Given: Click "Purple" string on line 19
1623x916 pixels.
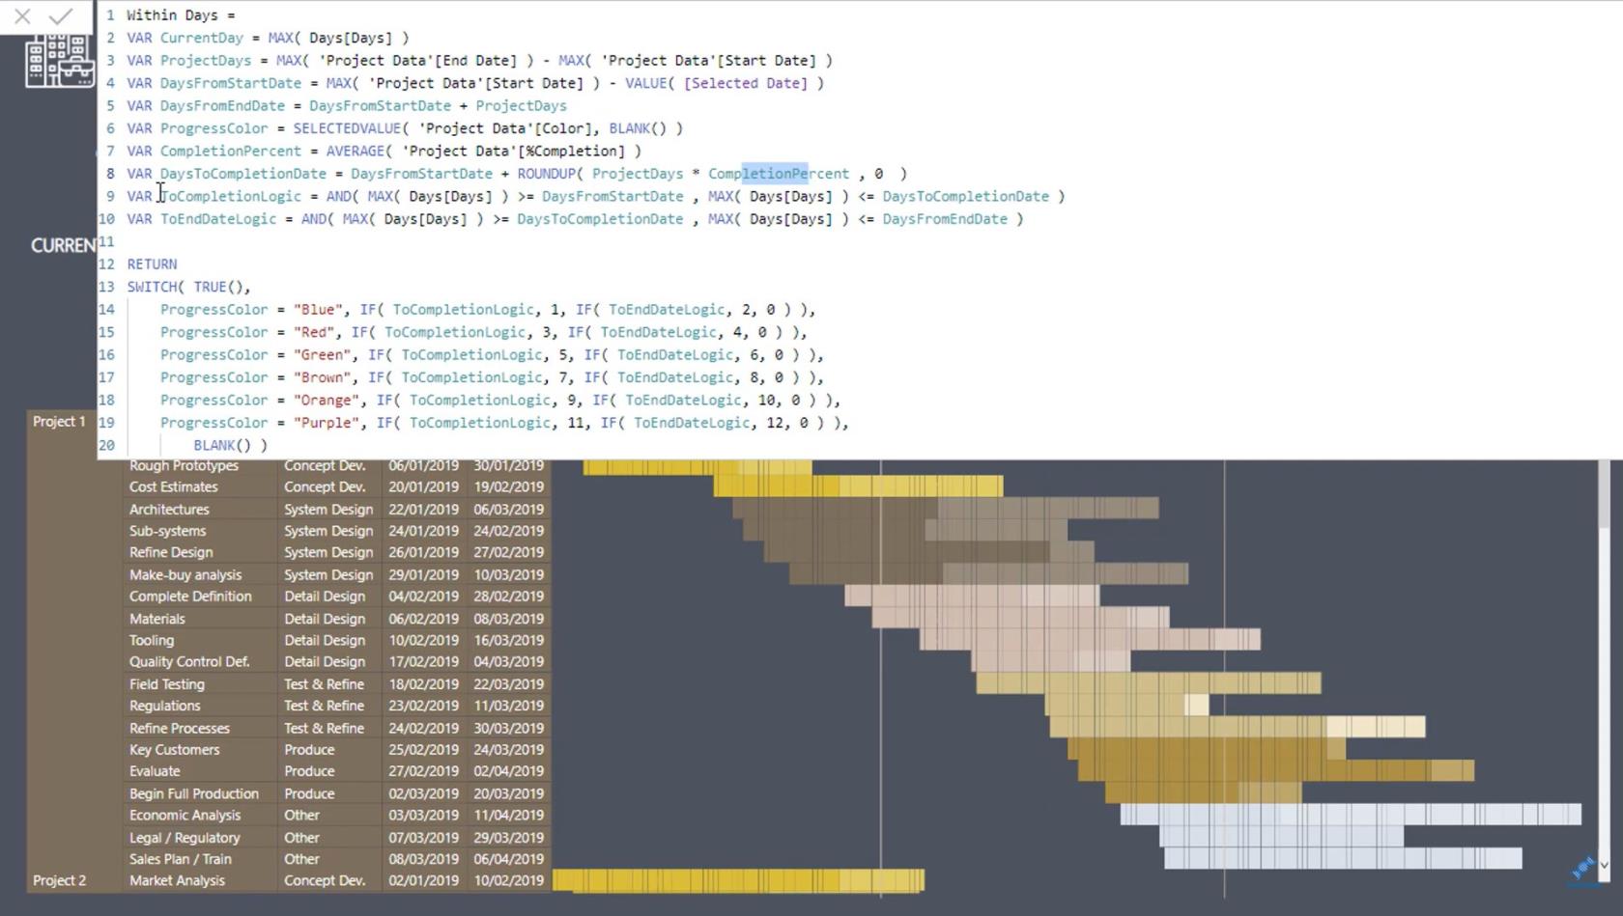Looking at the screenshot, I should pos(326,423).
